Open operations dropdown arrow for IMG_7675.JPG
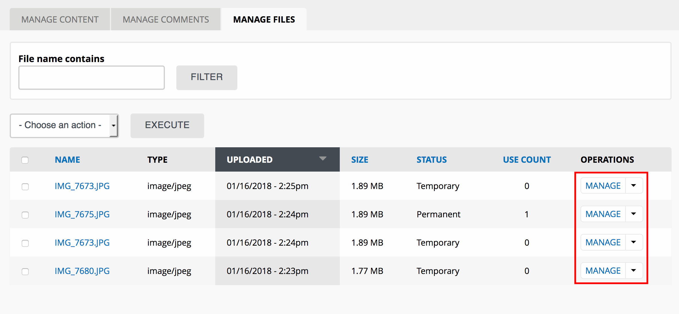This screenshot has height=314, width=679. point(633,214)
